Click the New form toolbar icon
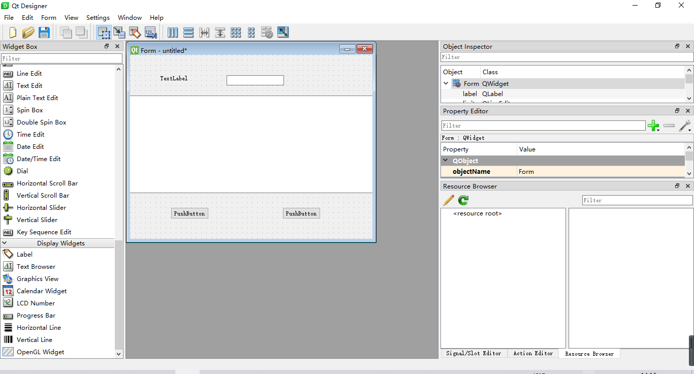This screenshot has width=694, height=374. click(x=13, y=33)
